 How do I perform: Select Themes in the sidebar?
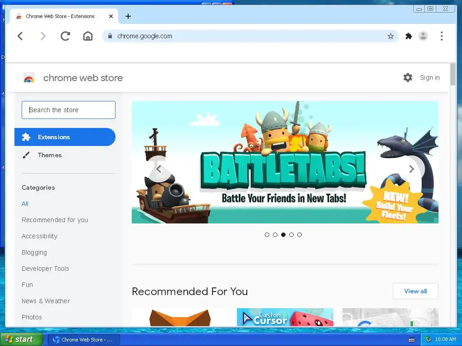pos(50,155)
